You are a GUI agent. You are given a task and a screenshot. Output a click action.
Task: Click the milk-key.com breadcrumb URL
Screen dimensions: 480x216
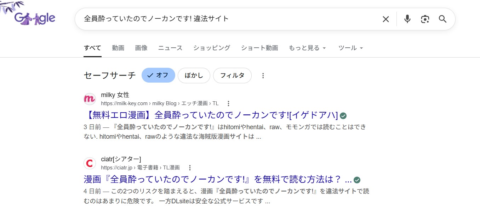pyautogui.click(x=160, y=103)
